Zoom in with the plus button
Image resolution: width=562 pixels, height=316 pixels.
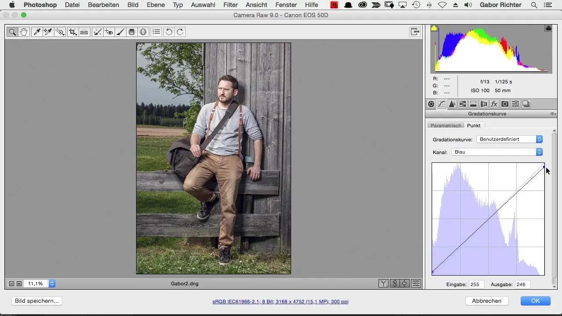19,284
